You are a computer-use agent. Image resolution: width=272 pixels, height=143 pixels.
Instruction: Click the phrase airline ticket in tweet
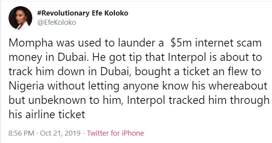tap(55, 114)
